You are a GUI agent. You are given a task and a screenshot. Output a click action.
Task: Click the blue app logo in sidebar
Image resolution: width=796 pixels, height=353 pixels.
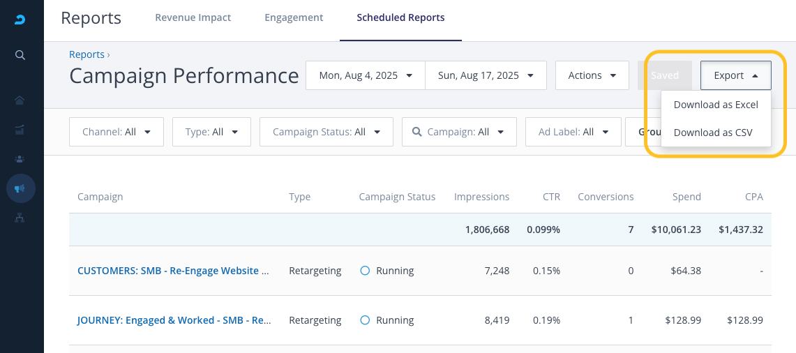(20, 20)
